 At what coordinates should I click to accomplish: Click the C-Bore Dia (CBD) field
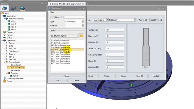tap(115, 55)
